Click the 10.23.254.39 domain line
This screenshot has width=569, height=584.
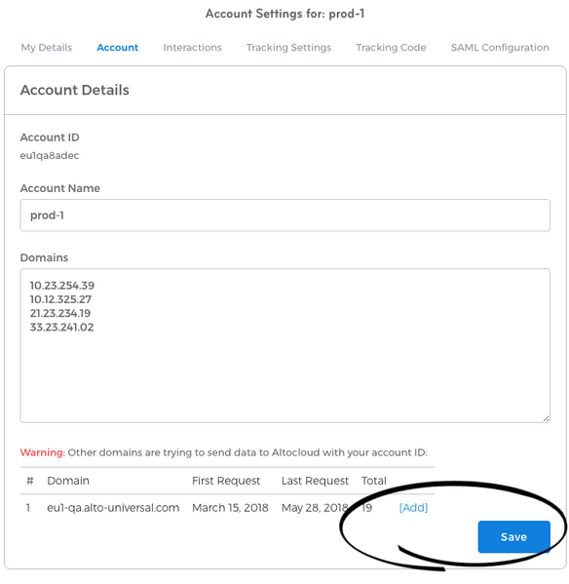[x=62, y=286]
